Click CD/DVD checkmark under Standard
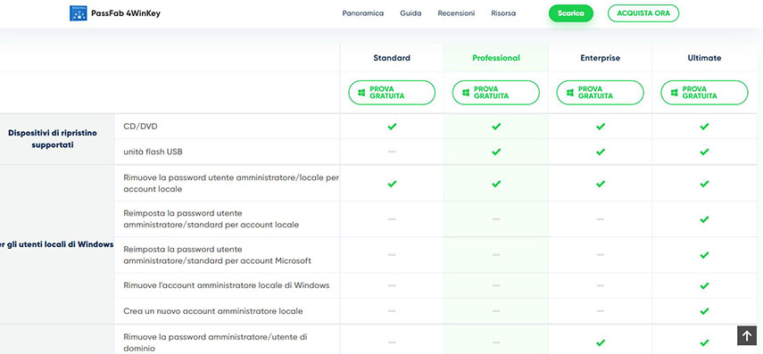The image size is (763, 354). tap(392, 127)
